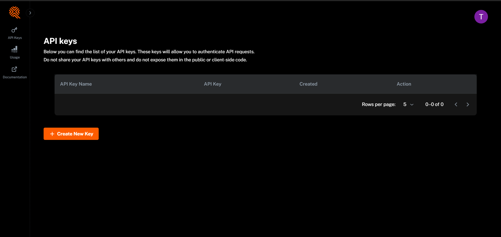501x237 pixels.
Task: Open the API Keys key icon
Action: (15, 30)
